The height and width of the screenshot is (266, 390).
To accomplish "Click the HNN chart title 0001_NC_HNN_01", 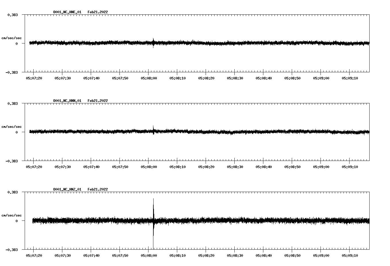I will [67, 101].
